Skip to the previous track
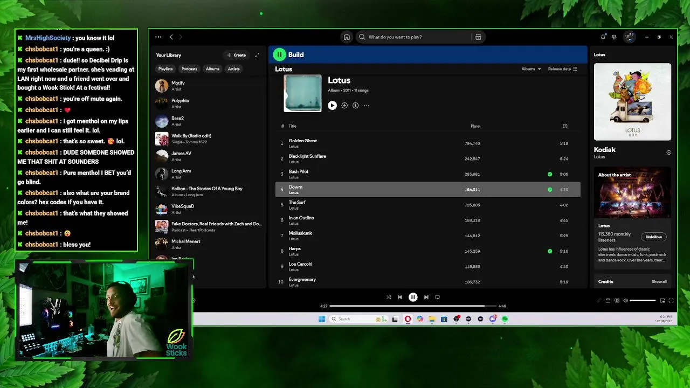 tap(400, 297)
